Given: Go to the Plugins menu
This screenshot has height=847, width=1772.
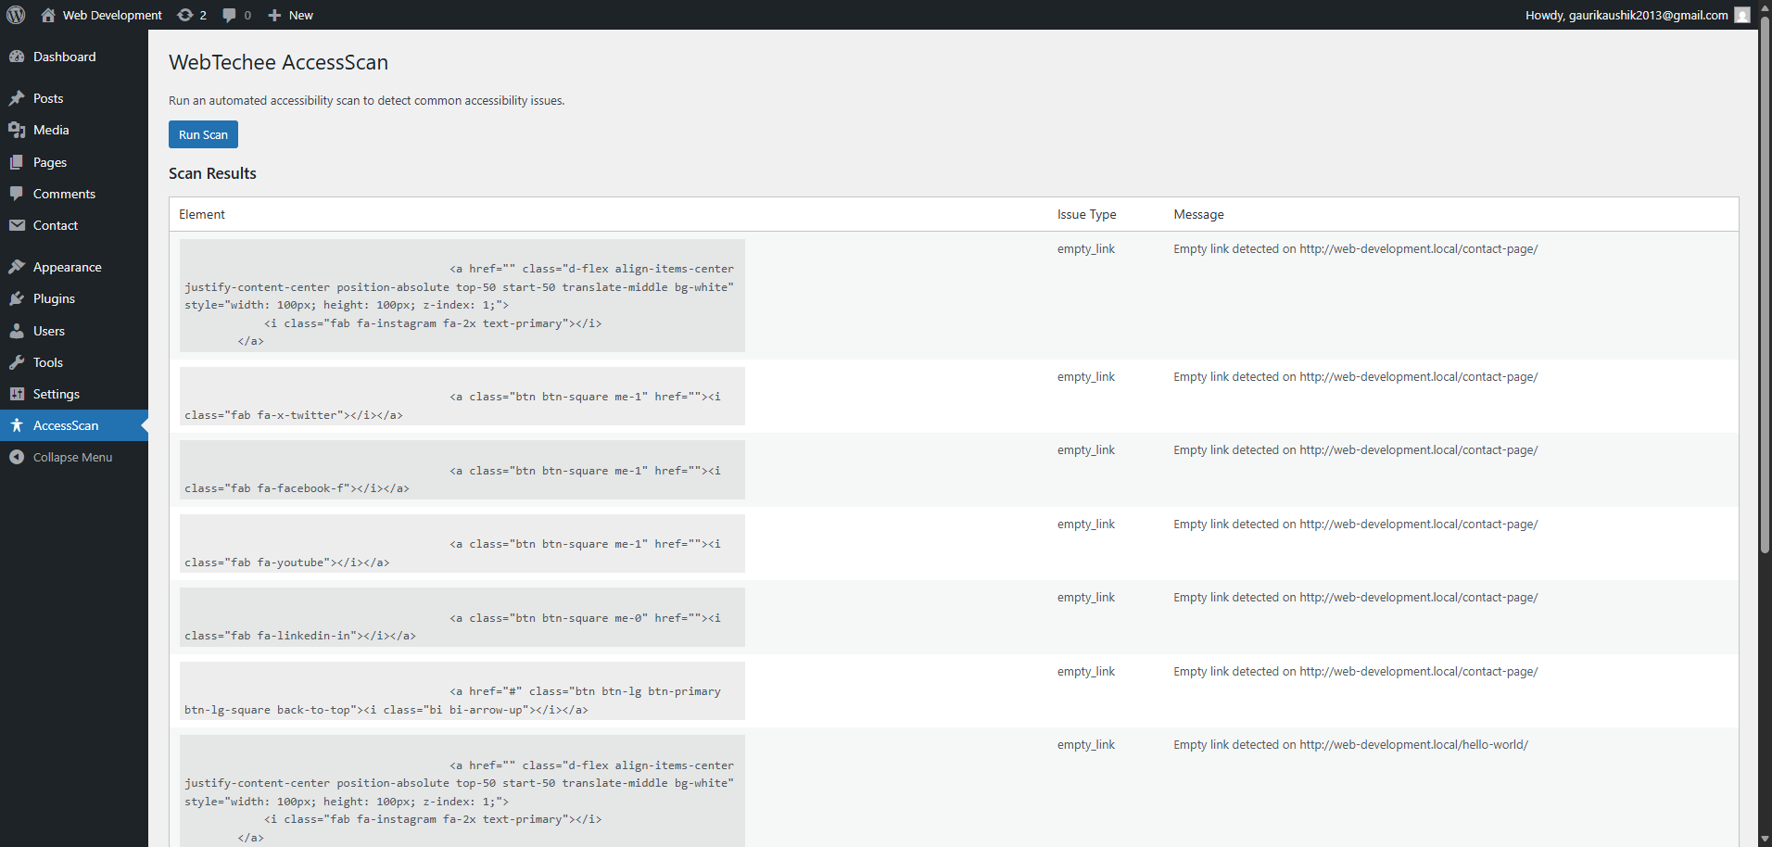Looking at the screenshot, I should (74, 298).
